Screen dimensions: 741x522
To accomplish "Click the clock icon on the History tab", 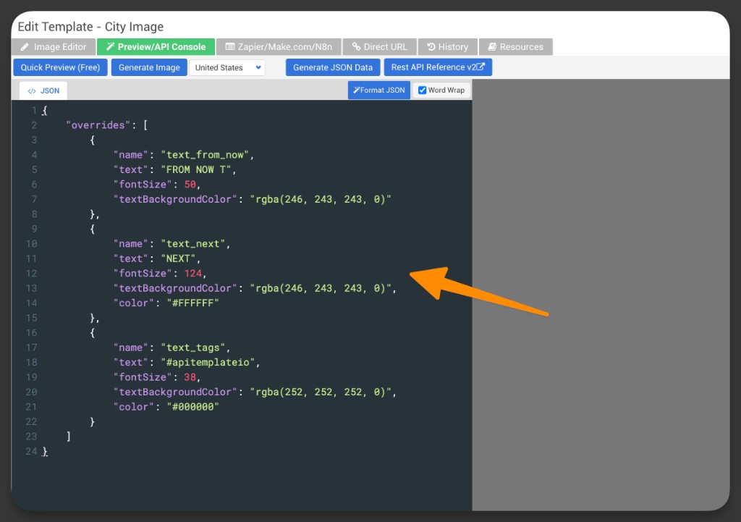I will (x=431, y=46).
